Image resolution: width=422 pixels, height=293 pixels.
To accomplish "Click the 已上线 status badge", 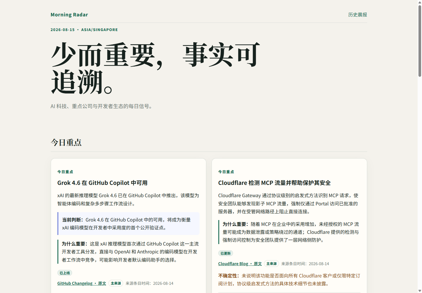I will pos(65,273).
